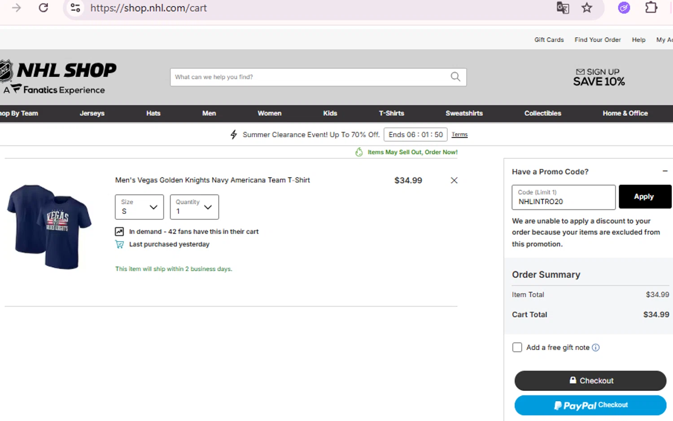The image size is (673, 421).
Task: Click the Apply promo code button
Action: [645, 197]
